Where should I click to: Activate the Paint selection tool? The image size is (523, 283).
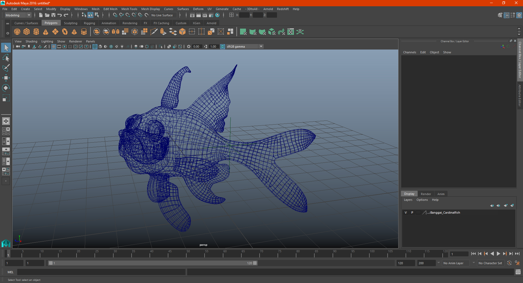6,67
